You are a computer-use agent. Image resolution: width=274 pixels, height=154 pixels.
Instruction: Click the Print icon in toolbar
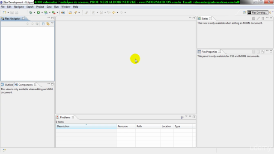pyautogui.click(x=17, y=12)
